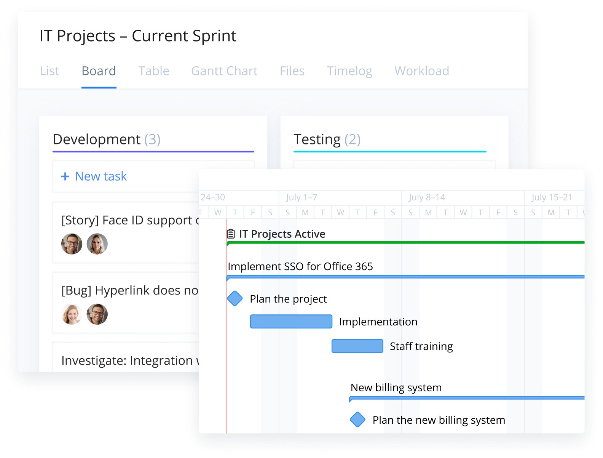Open the Investigate: Integration task card
Viewport: 603px width, 458px height.
pos(126,357)
